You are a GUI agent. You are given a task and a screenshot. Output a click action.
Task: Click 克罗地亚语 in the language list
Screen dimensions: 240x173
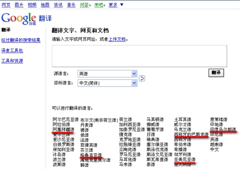point(130,140)
